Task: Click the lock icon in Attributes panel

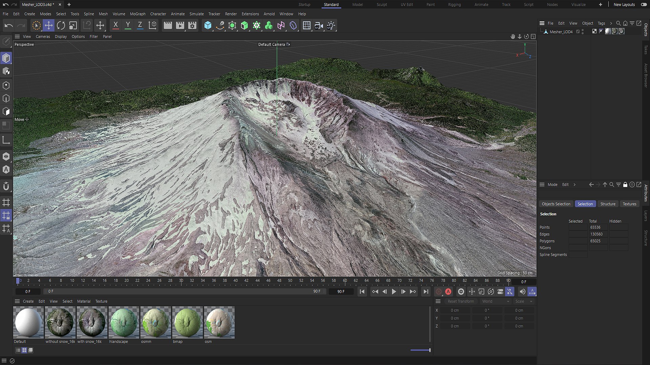Action: [625, 185]
